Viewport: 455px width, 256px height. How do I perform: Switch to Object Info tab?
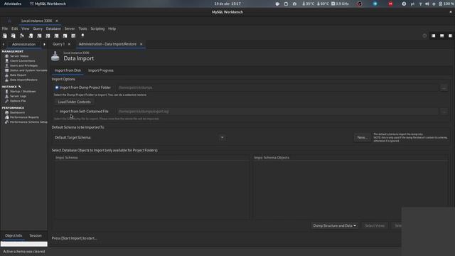tap(14, 235)
